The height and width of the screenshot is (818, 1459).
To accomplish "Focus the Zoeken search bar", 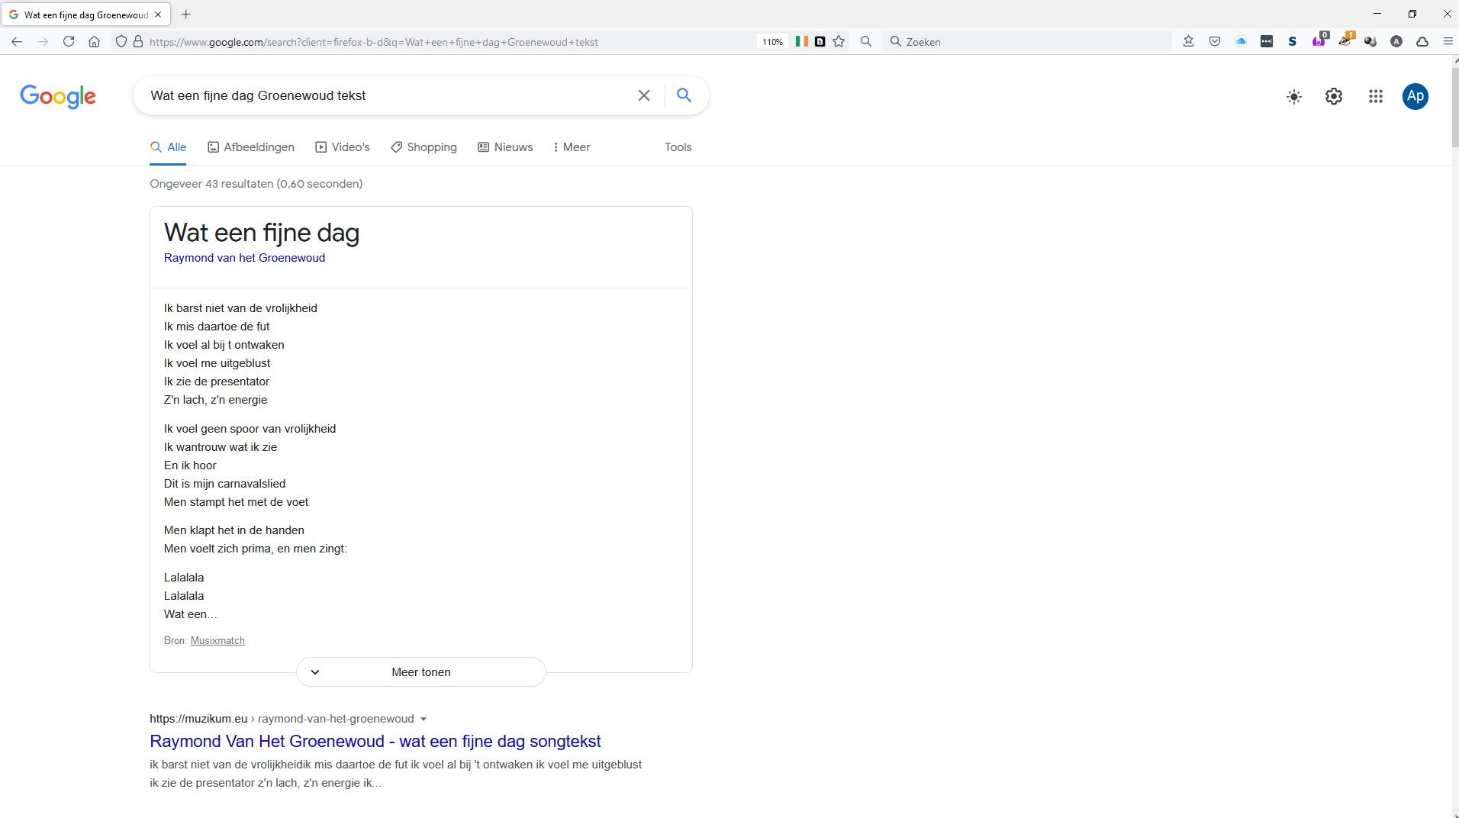I will (x=1027, y=42).
